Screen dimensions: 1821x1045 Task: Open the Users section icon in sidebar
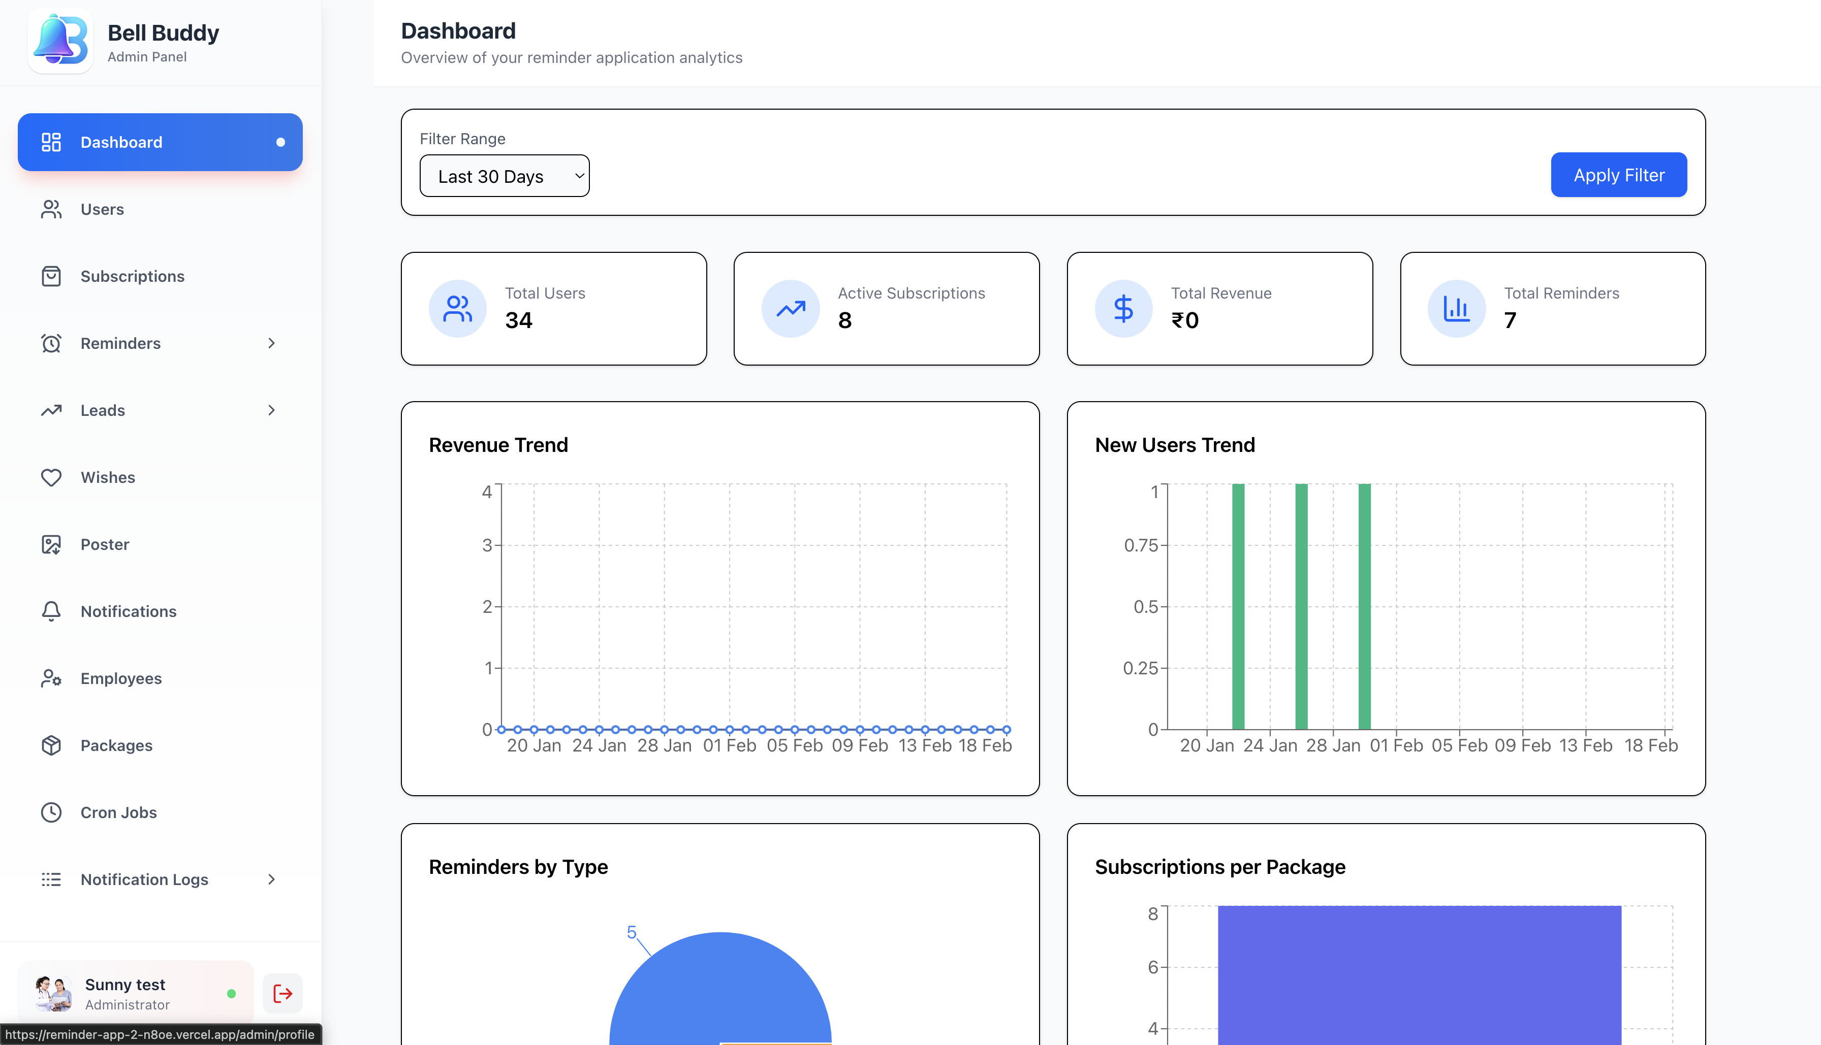pos(51,209)
